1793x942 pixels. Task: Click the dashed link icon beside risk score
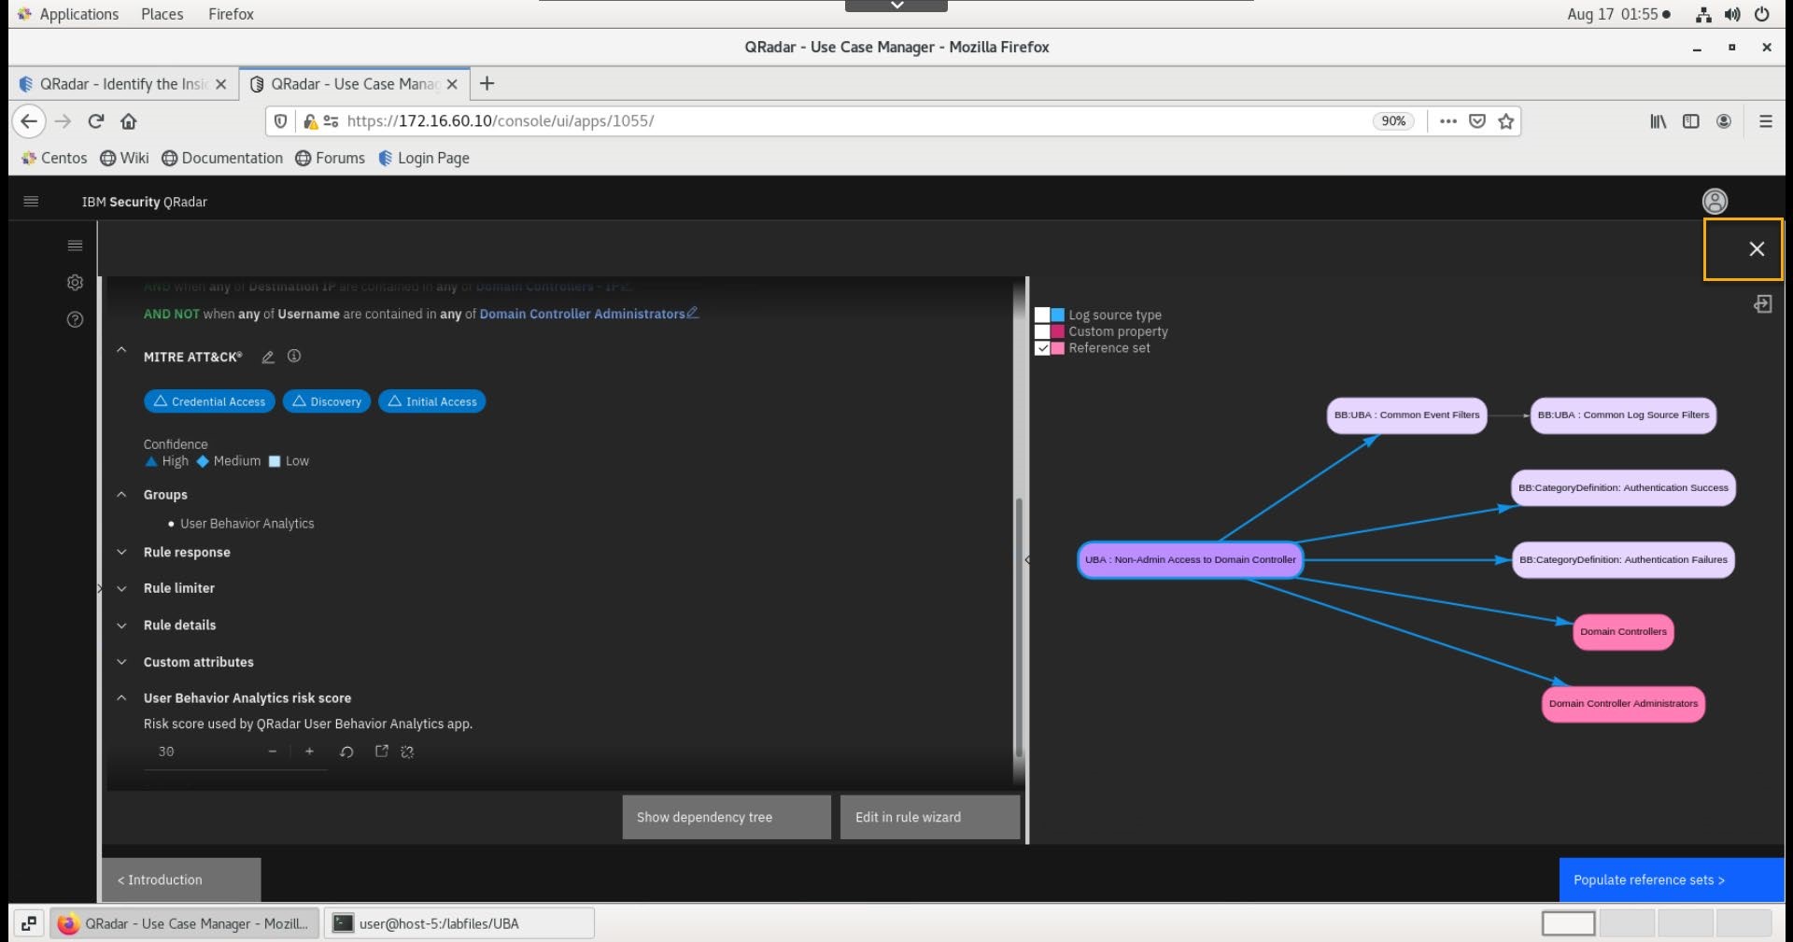407,752
